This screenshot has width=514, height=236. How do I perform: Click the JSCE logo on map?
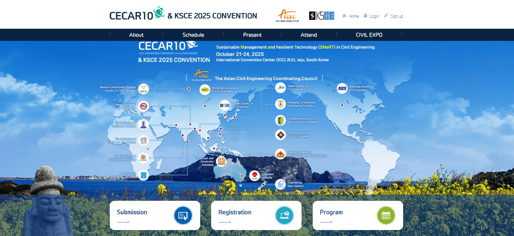280,88
